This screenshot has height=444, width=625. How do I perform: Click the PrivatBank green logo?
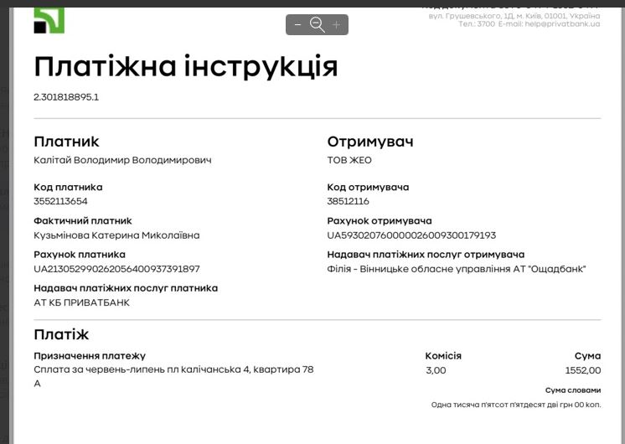(49, 20)
